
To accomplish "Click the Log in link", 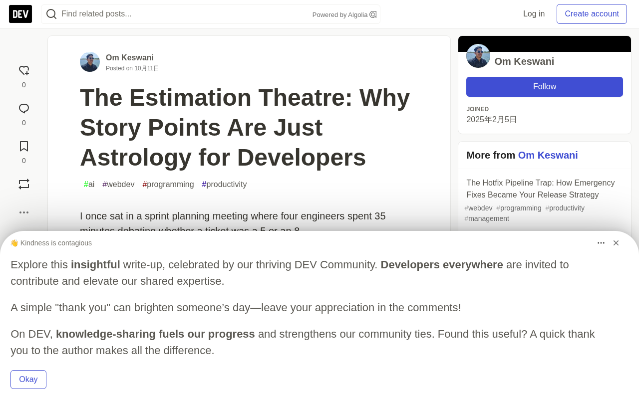I will coord(534,14).
